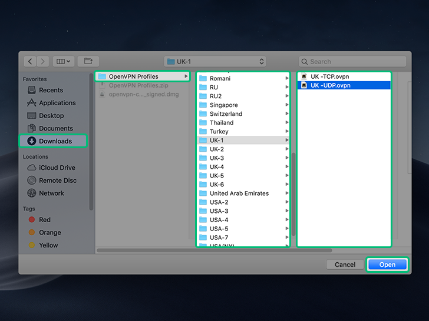Screen dimensions: 429x321
Task: Select Desktop in the sidebar
Action: coord(51,115)
